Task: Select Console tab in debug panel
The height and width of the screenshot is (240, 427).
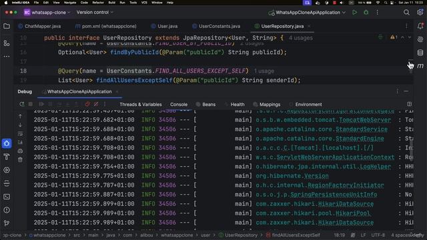Action: point(179,105)
